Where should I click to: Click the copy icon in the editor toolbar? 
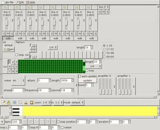pos(20,102)
